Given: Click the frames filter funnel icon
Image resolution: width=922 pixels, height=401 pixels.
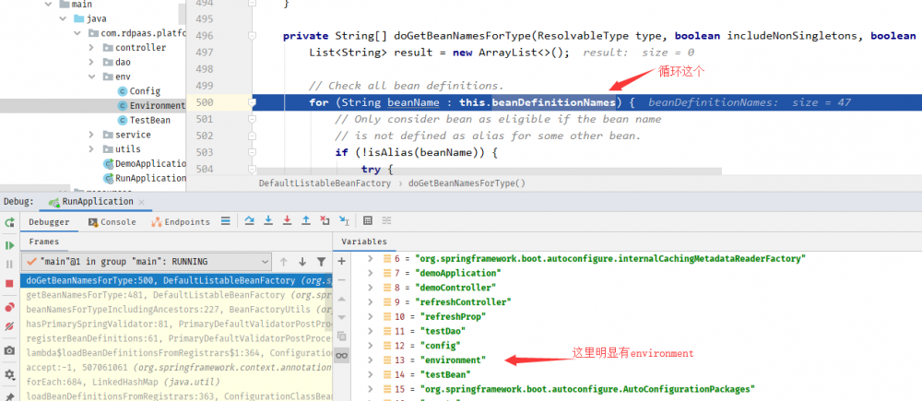Looking at the screenshot, I should click(321, 262).
